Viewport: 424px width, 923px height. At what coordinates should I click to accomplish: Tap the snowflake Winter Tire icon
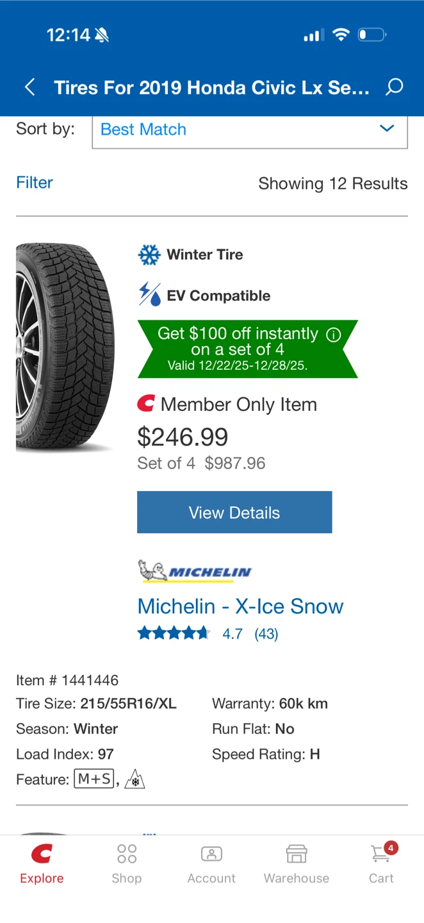click(x=149, y=254)
